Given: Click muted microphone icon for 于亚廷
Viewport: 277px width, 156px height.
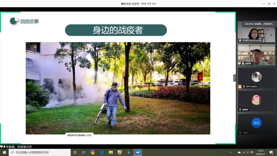Looking at the screenshot, I should pos(240,133).
